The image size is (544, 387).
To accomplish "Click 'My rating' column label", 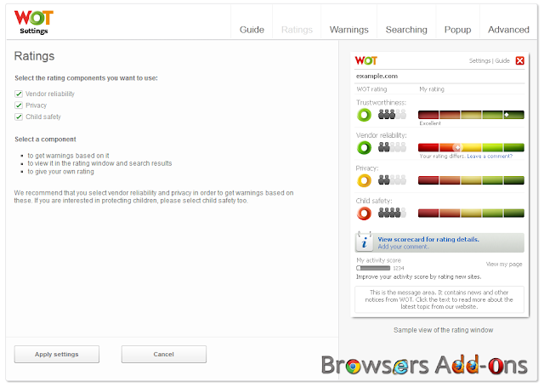I will pyautogui.click(x=432, y=89).
